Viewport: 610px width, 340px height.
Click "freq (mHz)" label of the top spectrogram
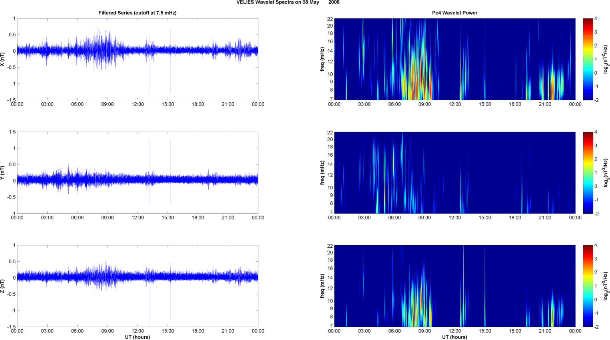pos(322,59)
